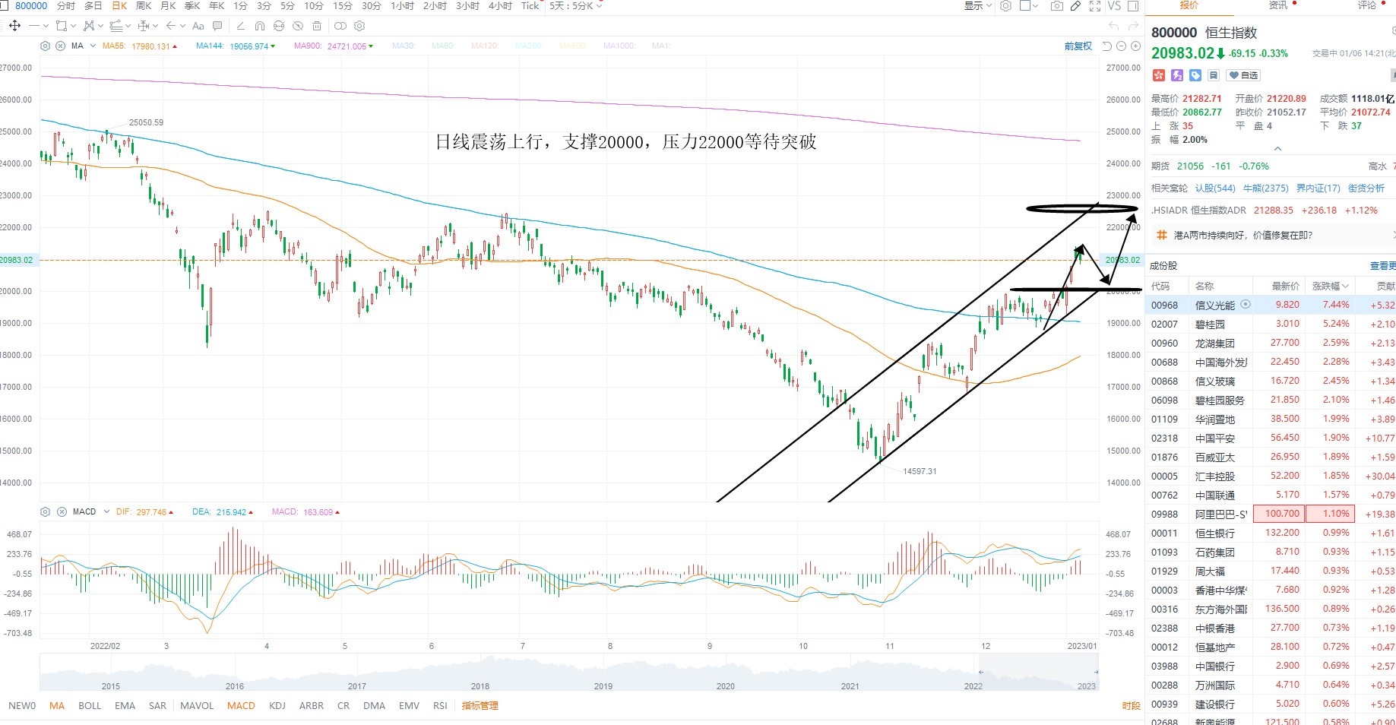Open chart settings gear in top bar
This screenshot has height=725, width=1396.
pyautogui.click(x=1005, y=6)
